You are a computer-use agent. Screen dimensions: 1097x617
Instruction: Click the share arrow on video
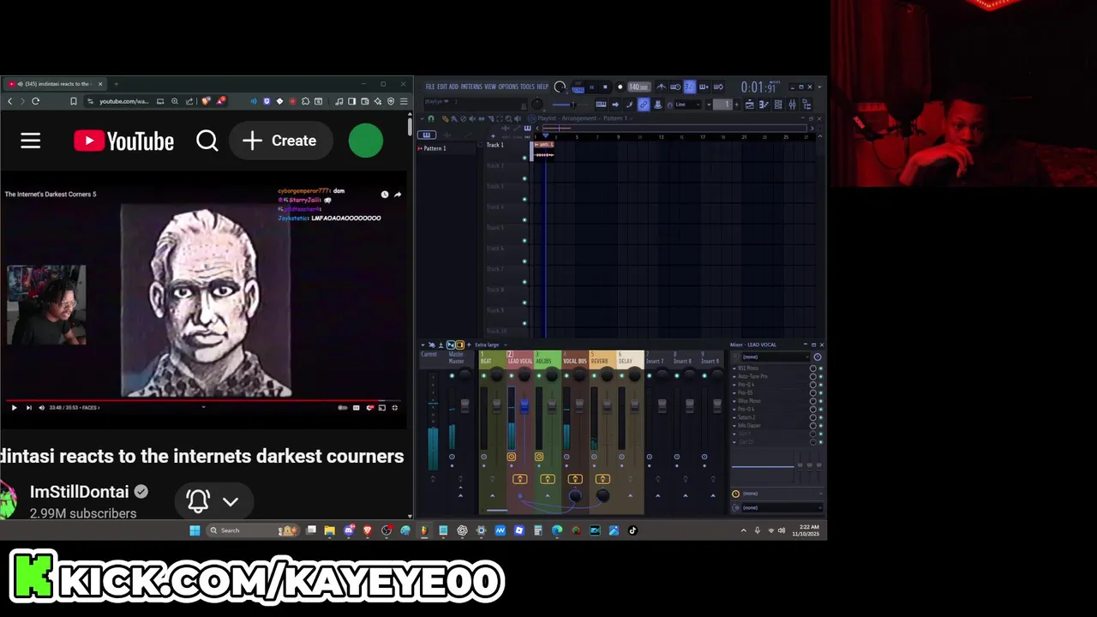[x=398, y=195]
